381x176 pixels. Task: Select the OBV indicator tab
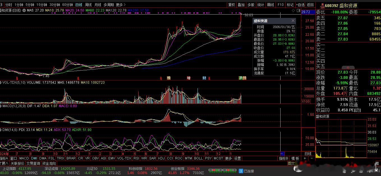point(95,158)
